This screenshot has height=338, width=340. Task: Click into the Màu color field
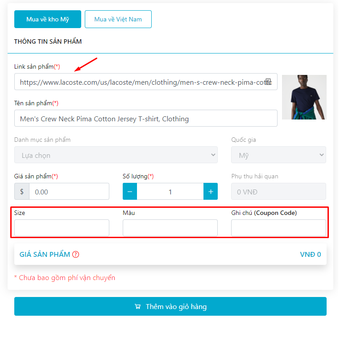pyautogui.click(x=170, y=228)
